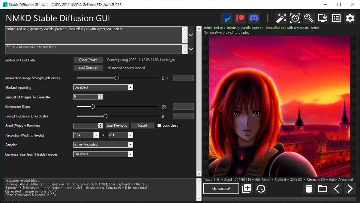The image size is (360, 203).
Task: Toggle the Lock Seed checkbox
Action: pyautogui.click(x=159, y=126)
